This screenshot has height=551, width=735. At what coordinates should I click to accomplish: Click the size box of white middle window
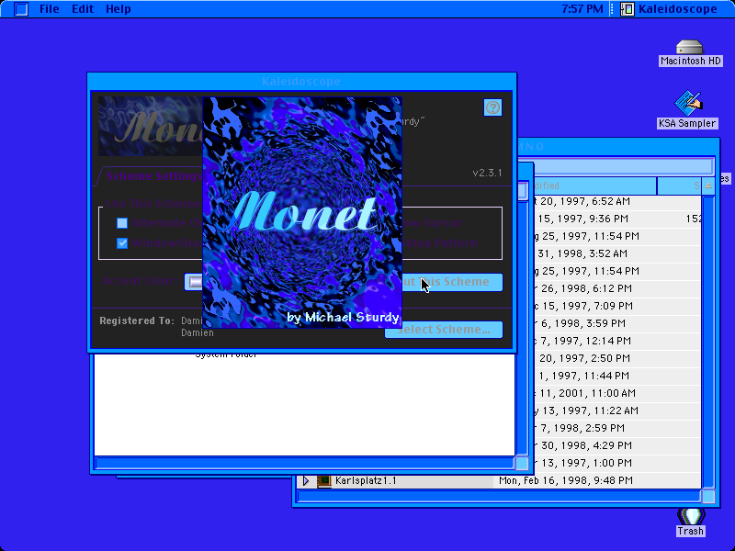(x=522, y=464)
